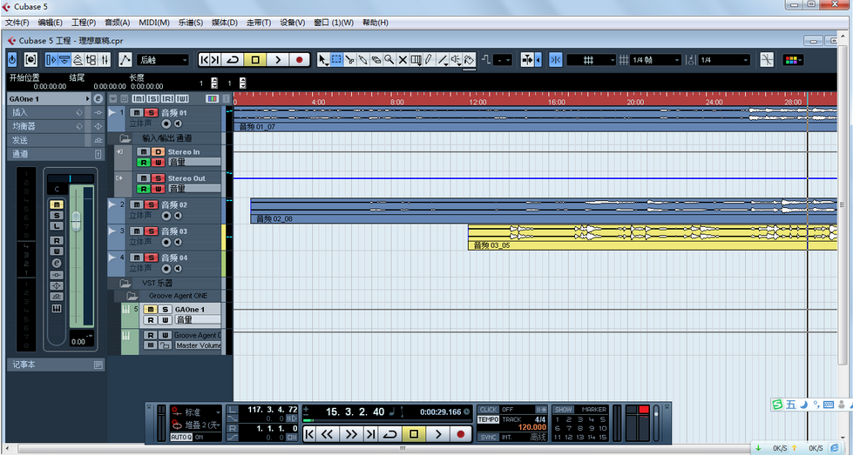Toggle Autoscroll button in toolbar

[528, 60]
